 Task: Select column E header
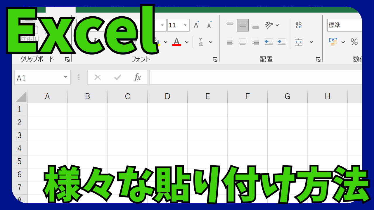tap(207, 97)
